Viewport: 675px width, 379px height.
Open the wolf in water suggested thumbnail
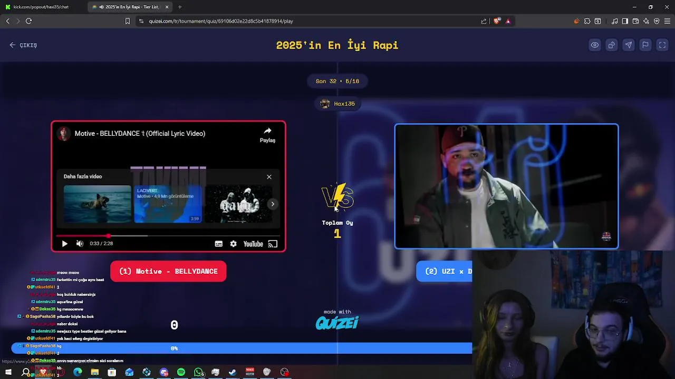point(97,204)
